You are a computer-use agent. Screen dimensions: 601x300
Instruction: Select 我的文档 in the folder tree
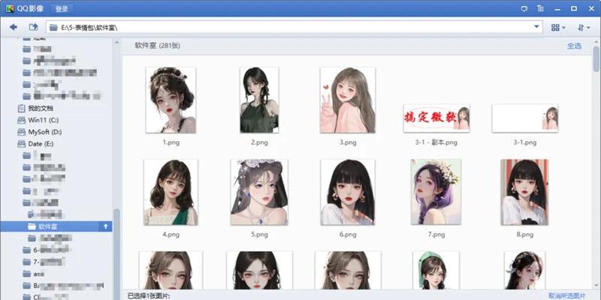[x=41, y=108]
